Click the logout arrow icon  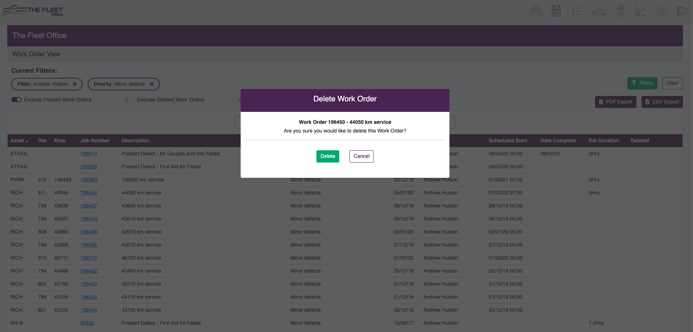tap(682, 10)
